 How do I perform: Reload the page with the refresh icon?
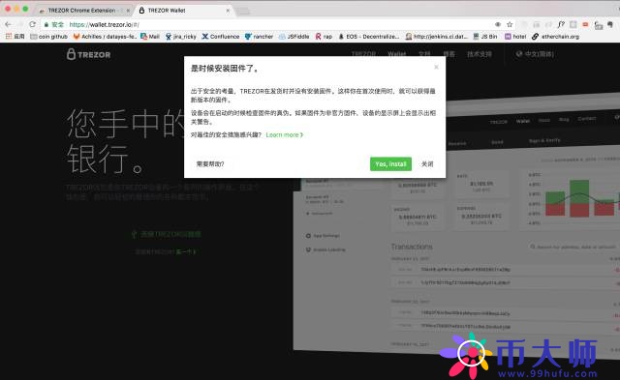(x=32, y=24)
